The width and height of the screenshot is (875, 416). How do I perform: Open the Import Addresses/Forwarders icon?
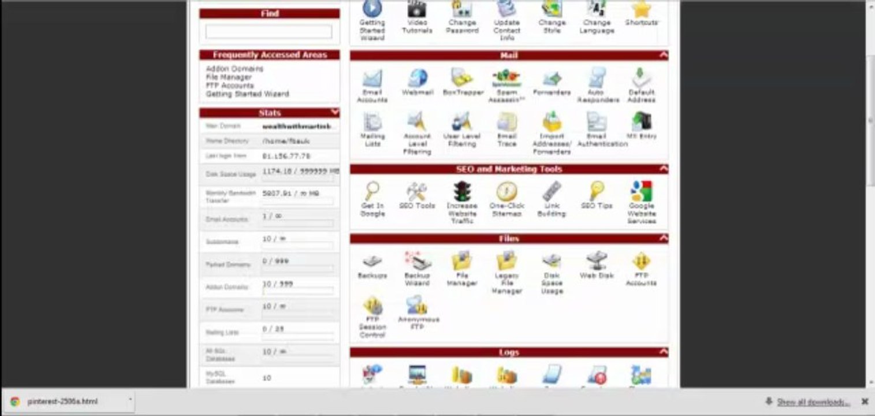click(552, 122)
